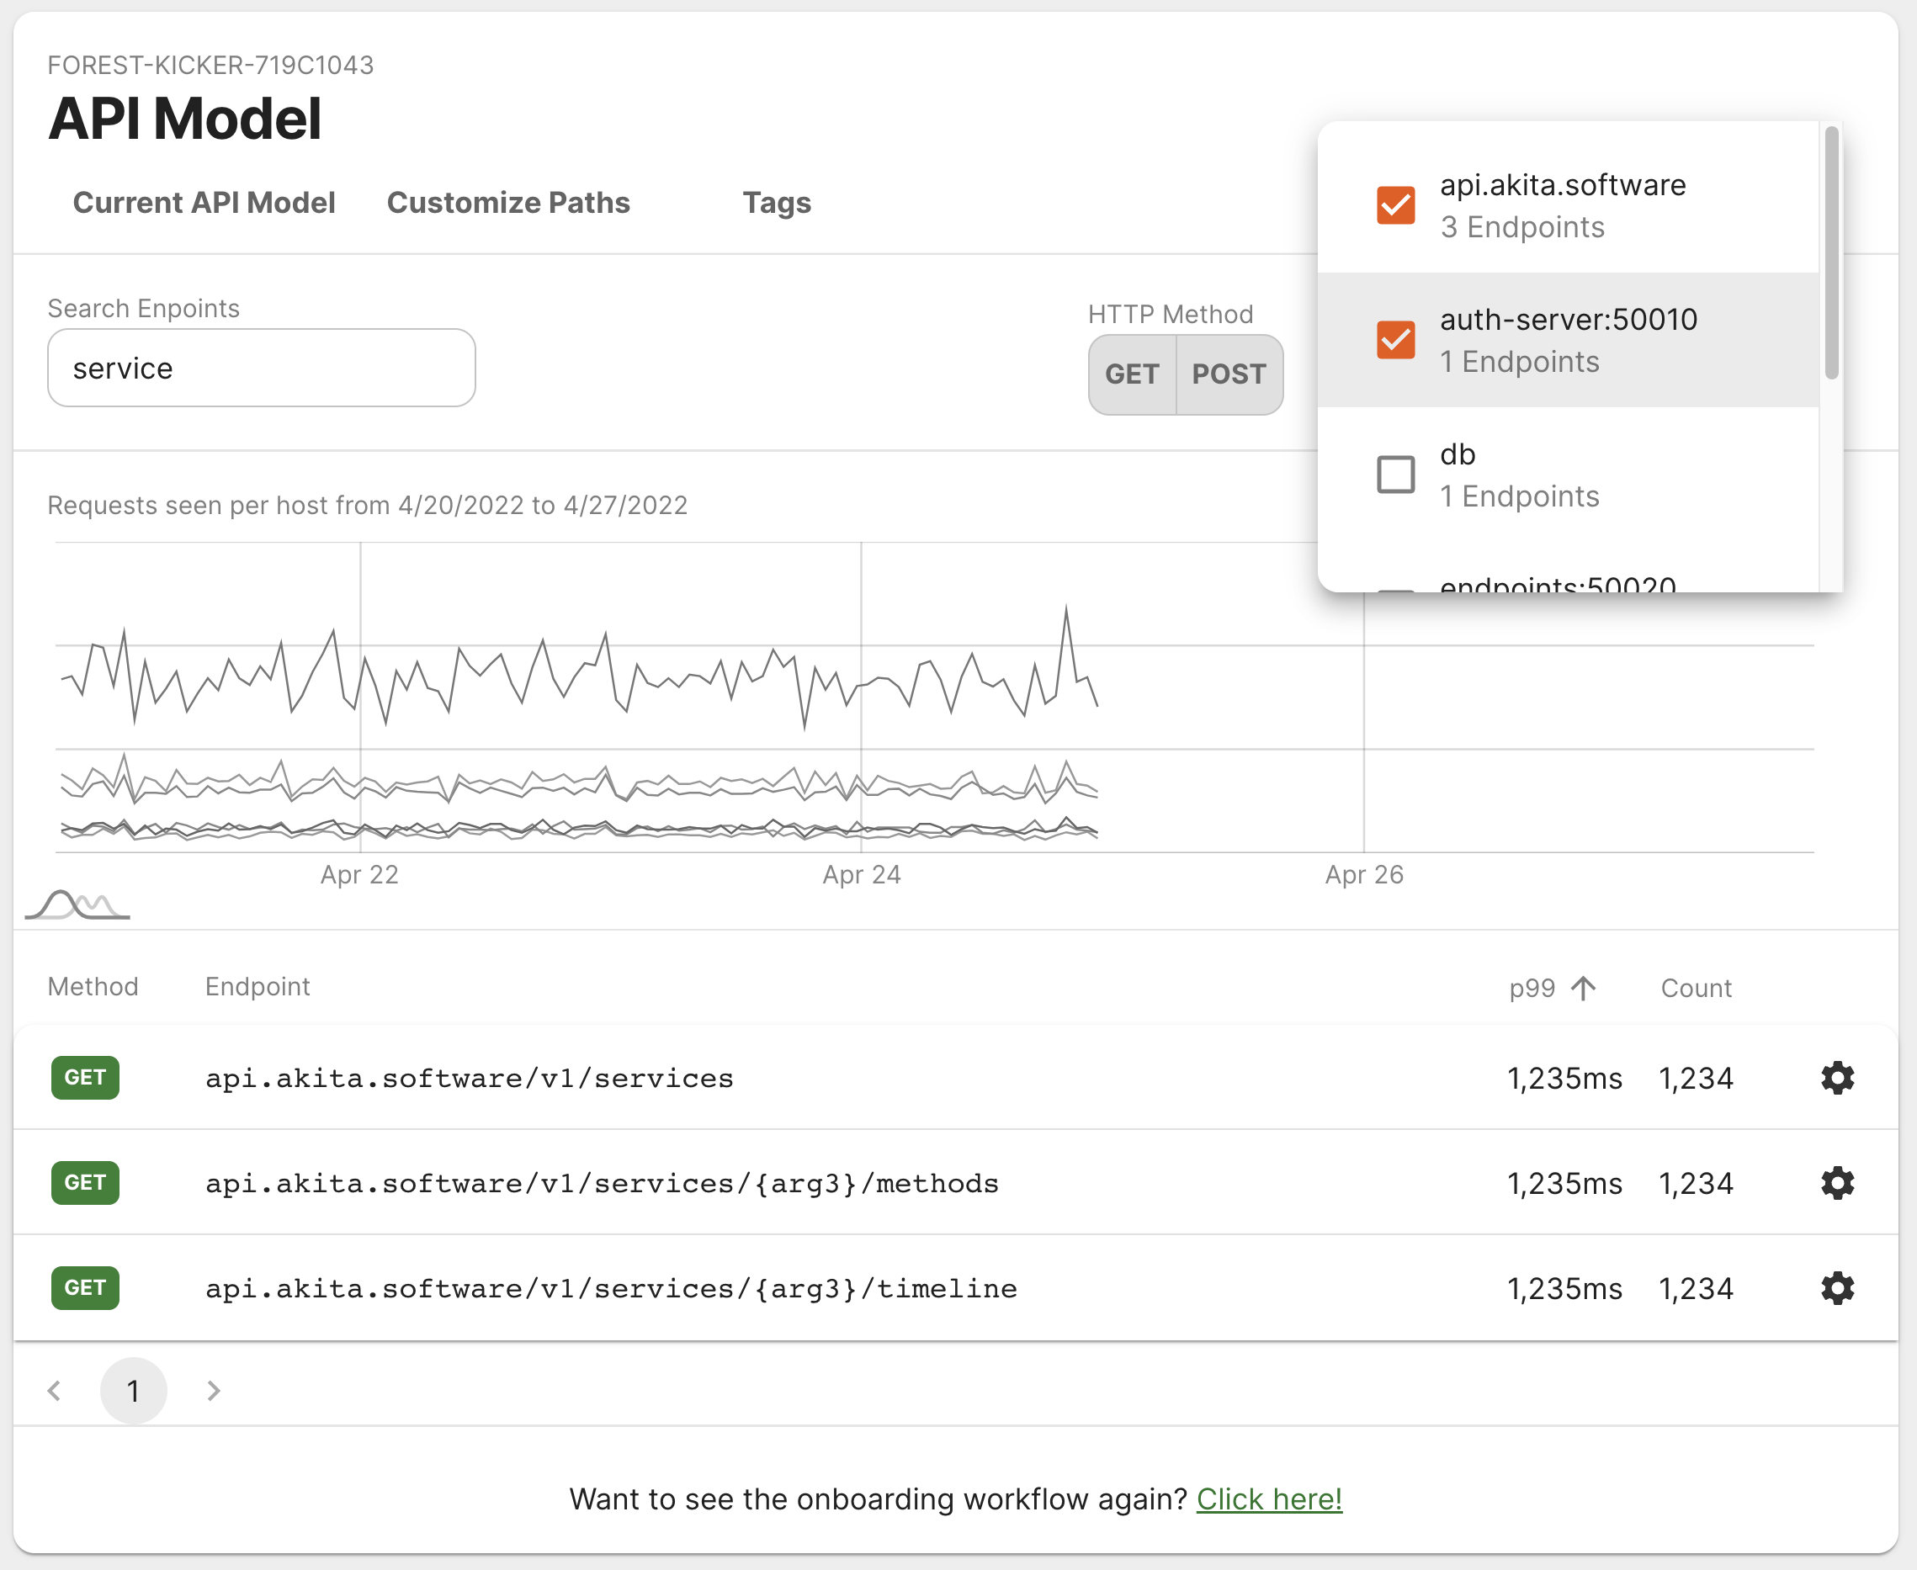
Task: Uncheck the api.akita.software host checkbox
Action: point(1395,205)
